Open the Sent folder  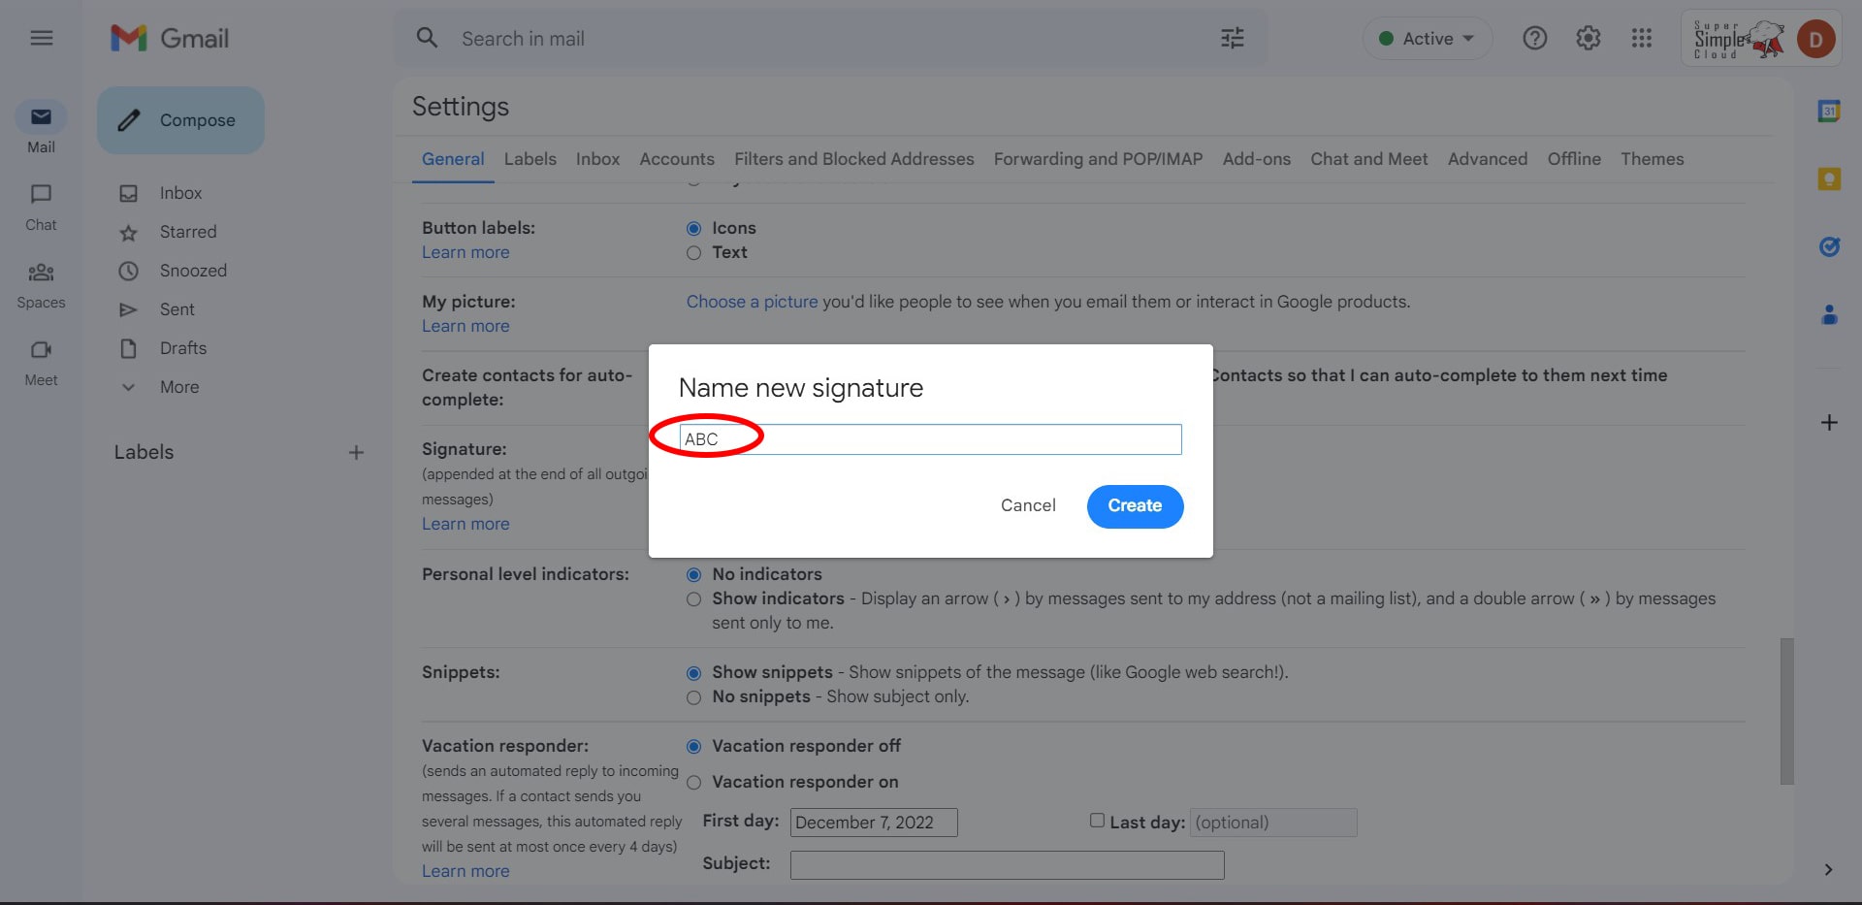[177, 309]
